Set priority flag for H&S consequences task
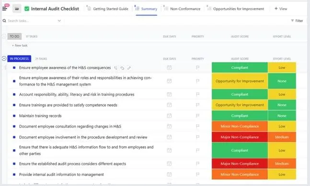Screen dimensions: 310x186 click(197, 67)
